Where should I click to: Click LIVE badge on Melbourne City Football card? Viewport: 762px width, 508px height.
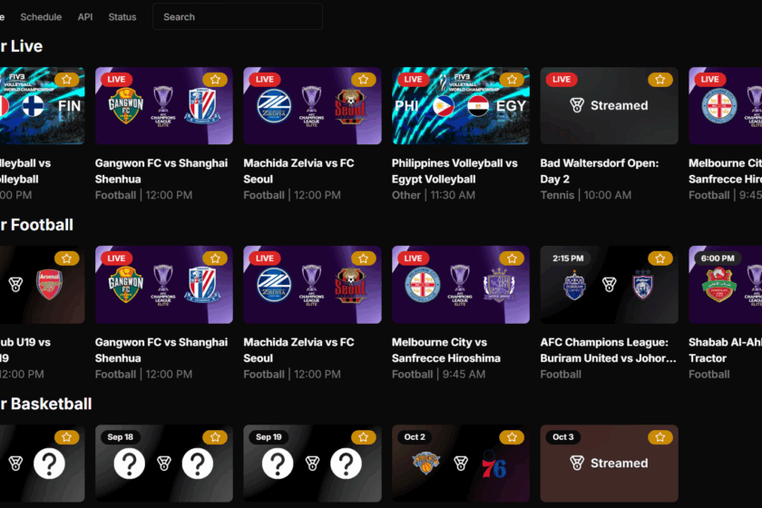coord(413,259)
